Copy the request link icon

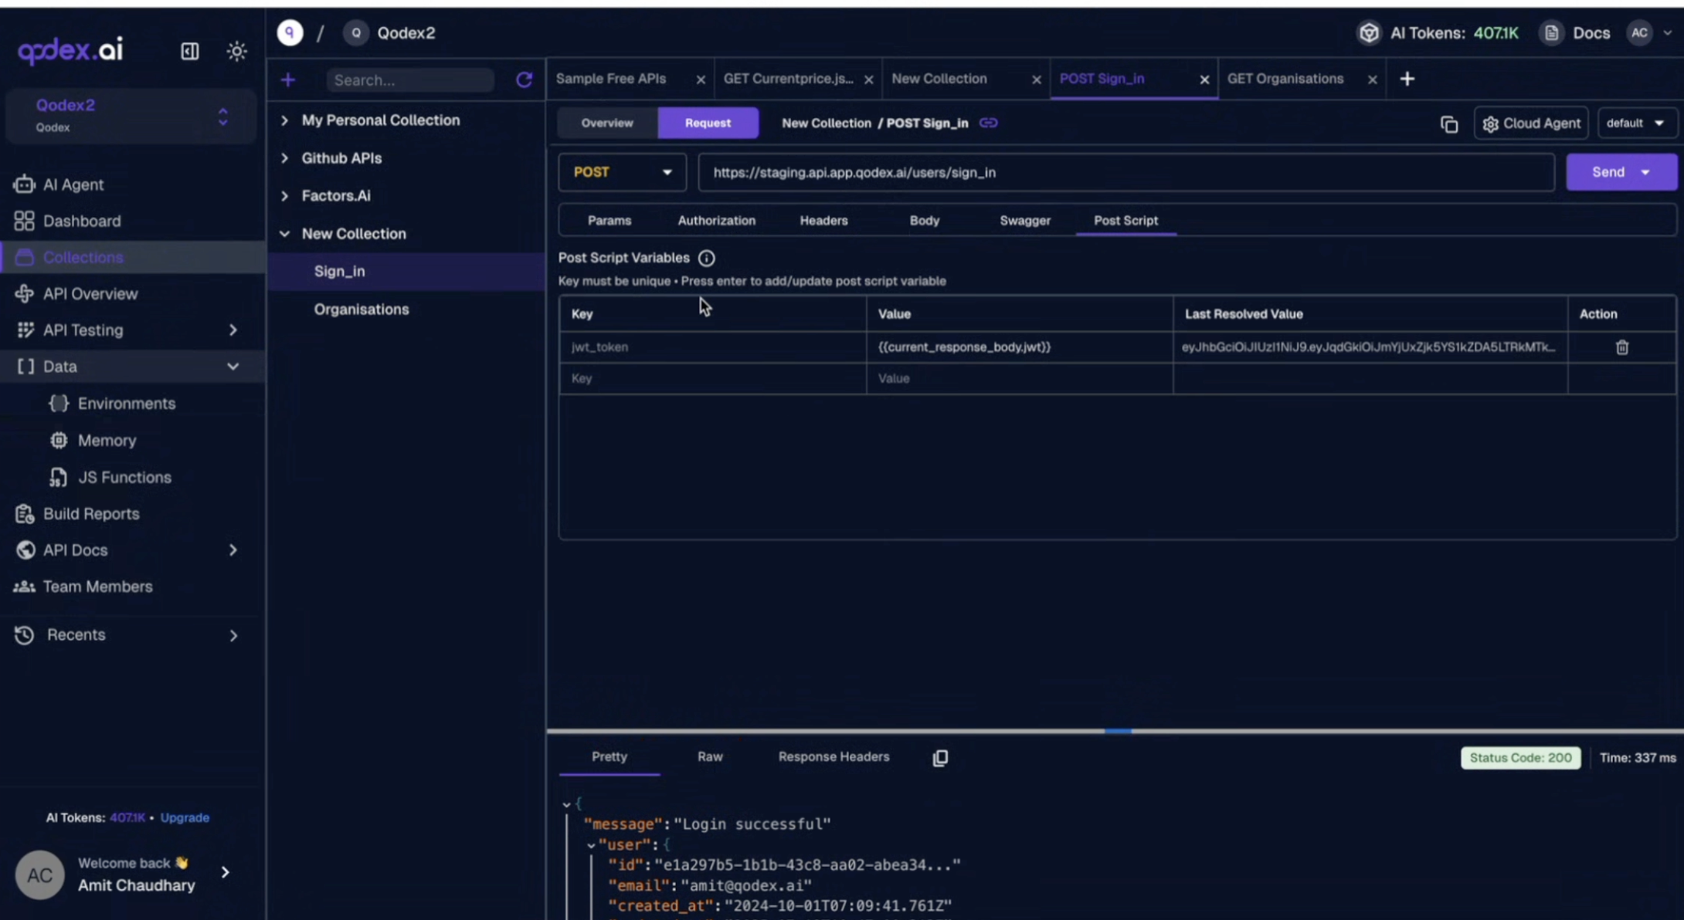988,123
